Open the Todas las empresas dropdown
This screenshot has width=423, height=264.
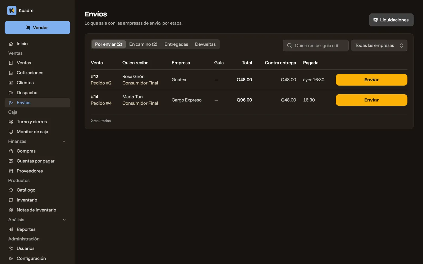(379, 45)
